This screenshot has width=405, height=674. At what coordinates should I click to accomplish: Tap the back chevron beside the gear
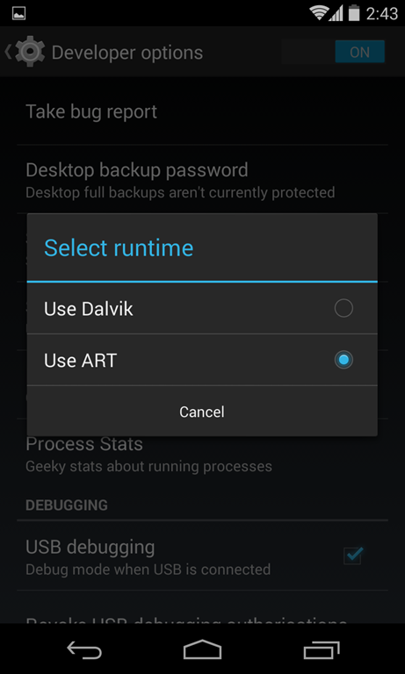(8, 52)
